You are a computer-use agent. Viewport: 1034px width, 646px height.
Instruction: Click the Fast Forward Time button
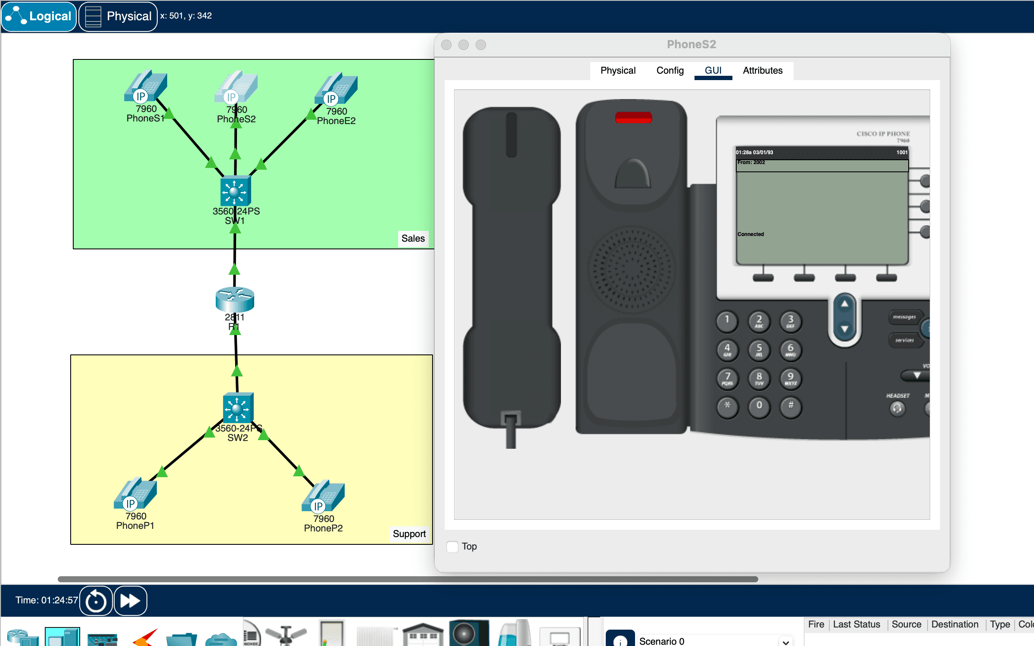(130, 600)
